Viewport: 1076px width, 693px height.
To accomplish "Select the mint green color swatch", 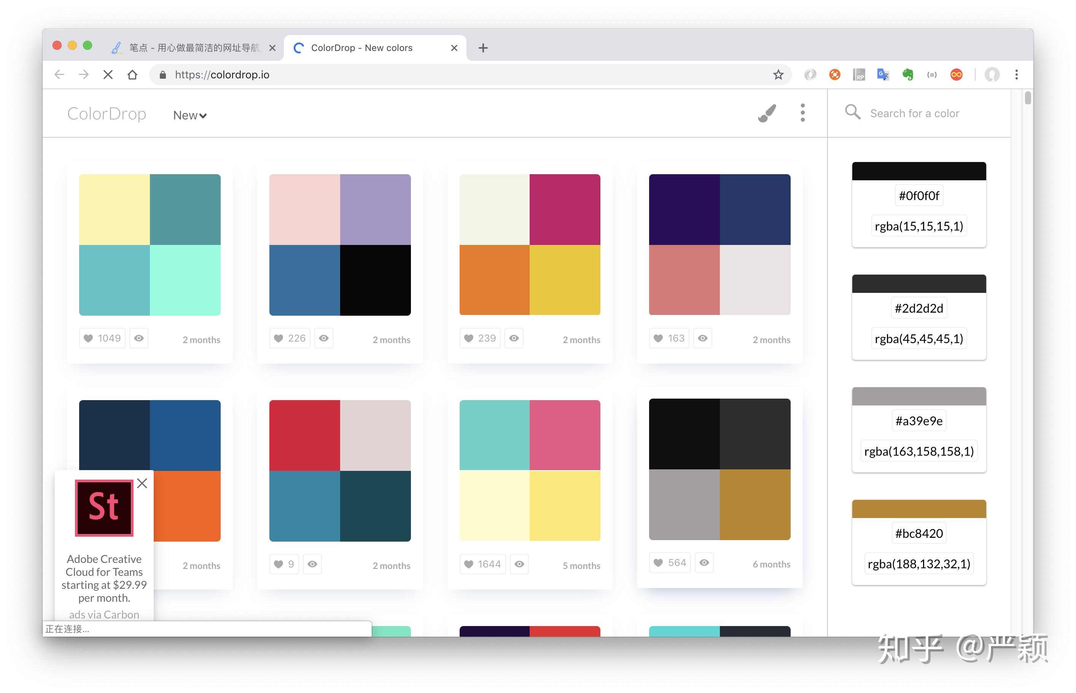I will [x=185, y=280].
